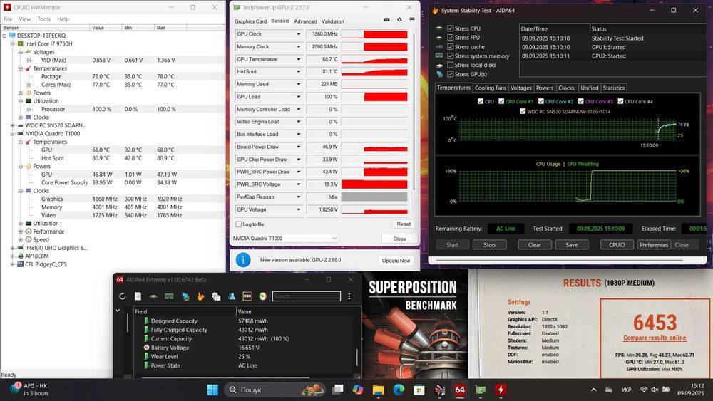
Task: Open Microsoft Edge from taskbar
Action: click(x=399, y=390)
